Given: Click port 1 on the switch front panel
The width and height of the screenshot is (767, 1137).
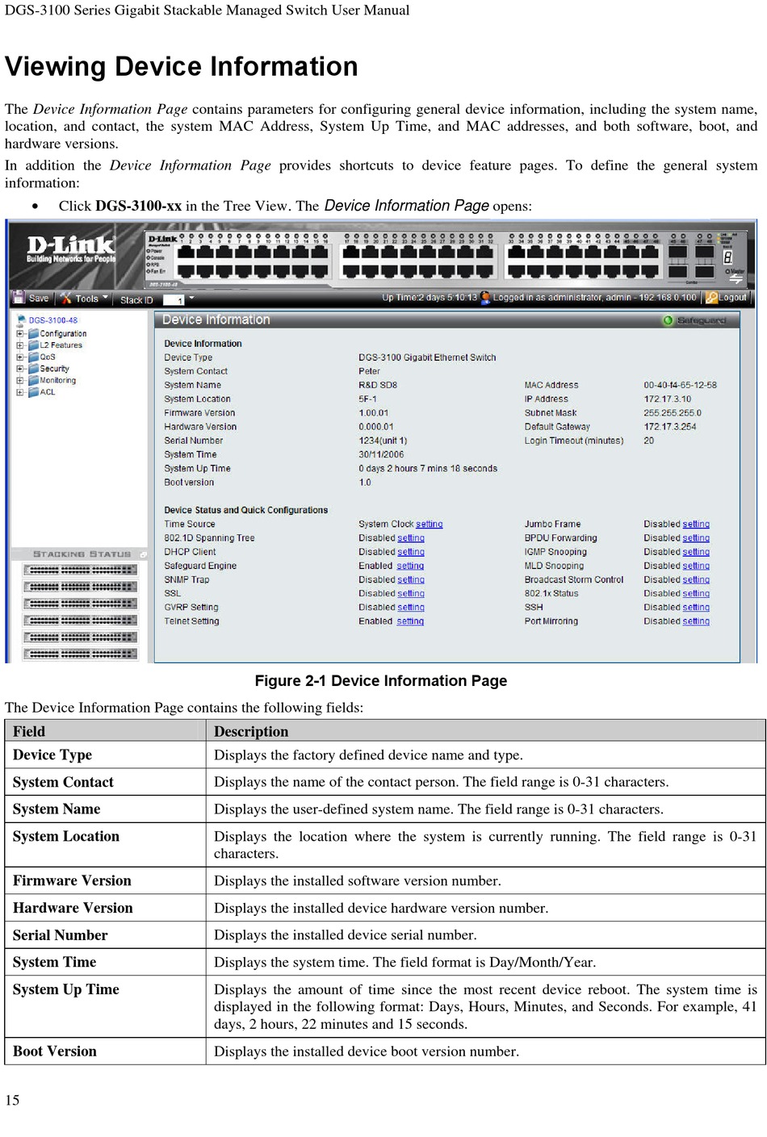Looking at the screenshot, I should coord(184,253).
